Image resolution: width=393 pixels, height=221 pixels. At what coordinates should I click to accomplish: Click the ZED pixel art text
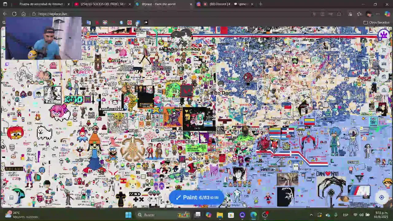pos(135,194)
